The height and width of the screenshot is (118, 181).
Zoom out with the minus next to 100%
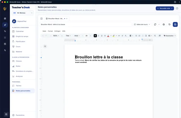51,36
